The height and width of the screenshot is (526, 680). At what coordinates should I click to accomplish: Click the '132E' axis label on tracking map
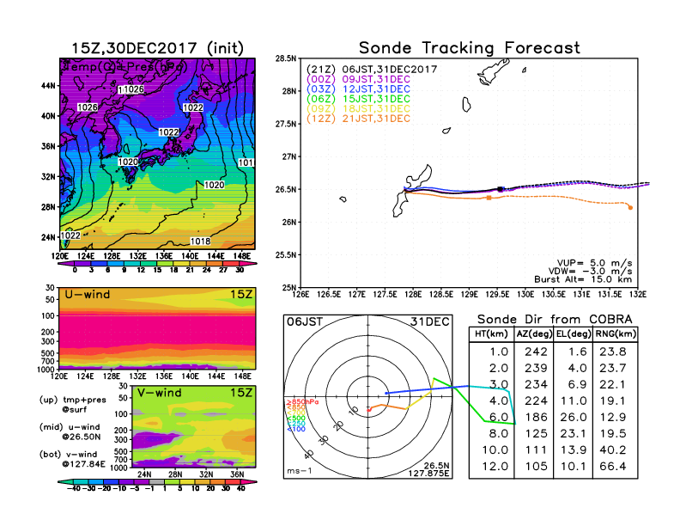[x=637, y=295]
